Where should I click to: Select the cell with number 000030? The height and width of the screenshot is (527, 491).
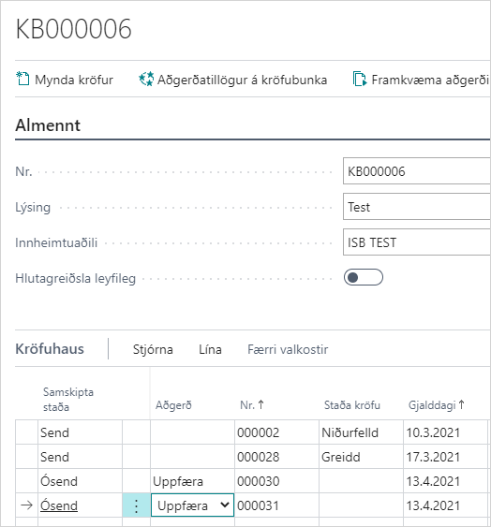coord(276,481)
